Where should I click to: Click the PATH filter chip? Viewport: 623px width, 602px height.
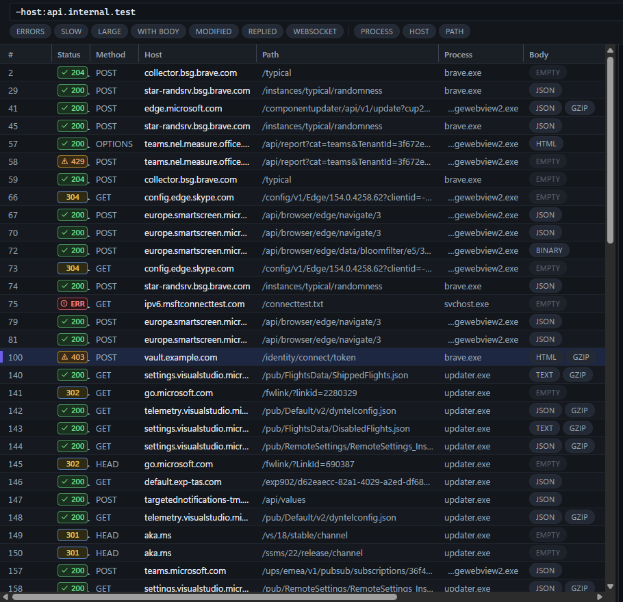click(455, 31)
